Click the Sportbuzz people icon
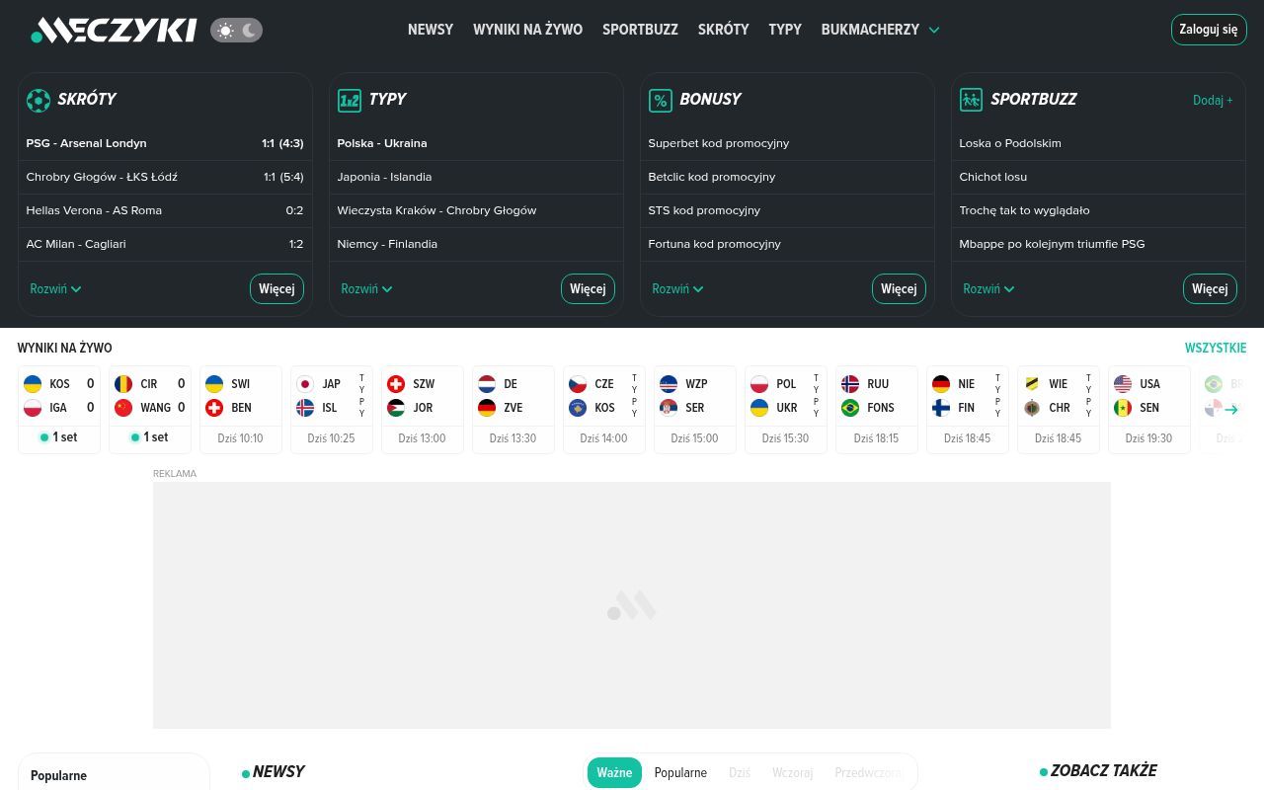1264x790 pixels. tap(971, 100)
